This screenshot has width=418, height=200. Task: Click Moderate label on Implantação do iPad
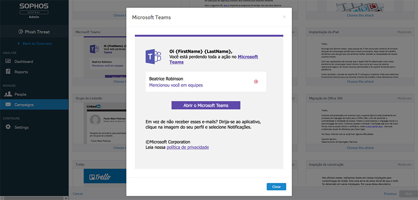click(x=405, y=32)
